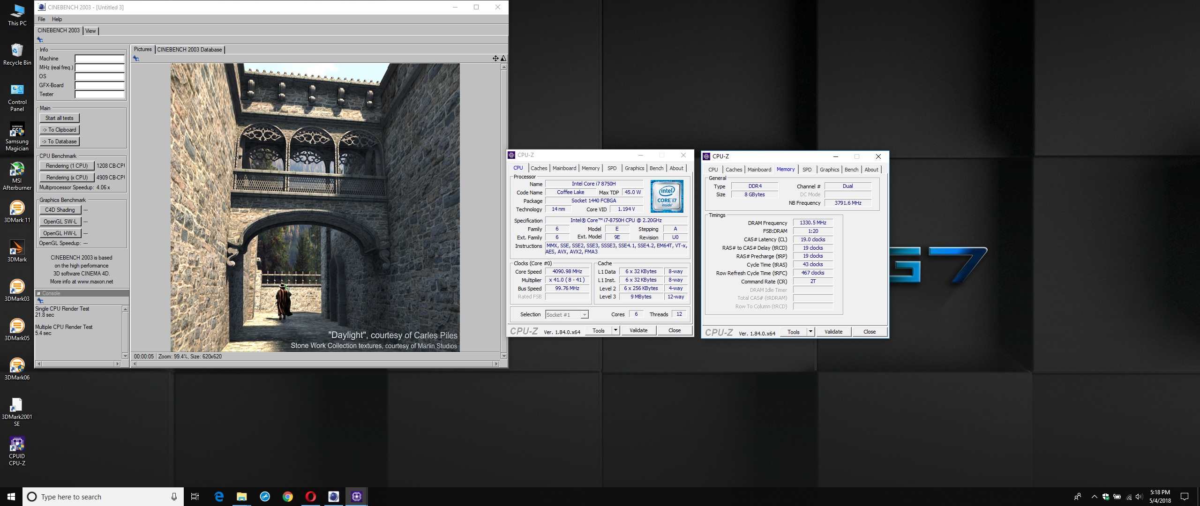Click Close button in Memory CPU-Z window

tap(870, 332)
